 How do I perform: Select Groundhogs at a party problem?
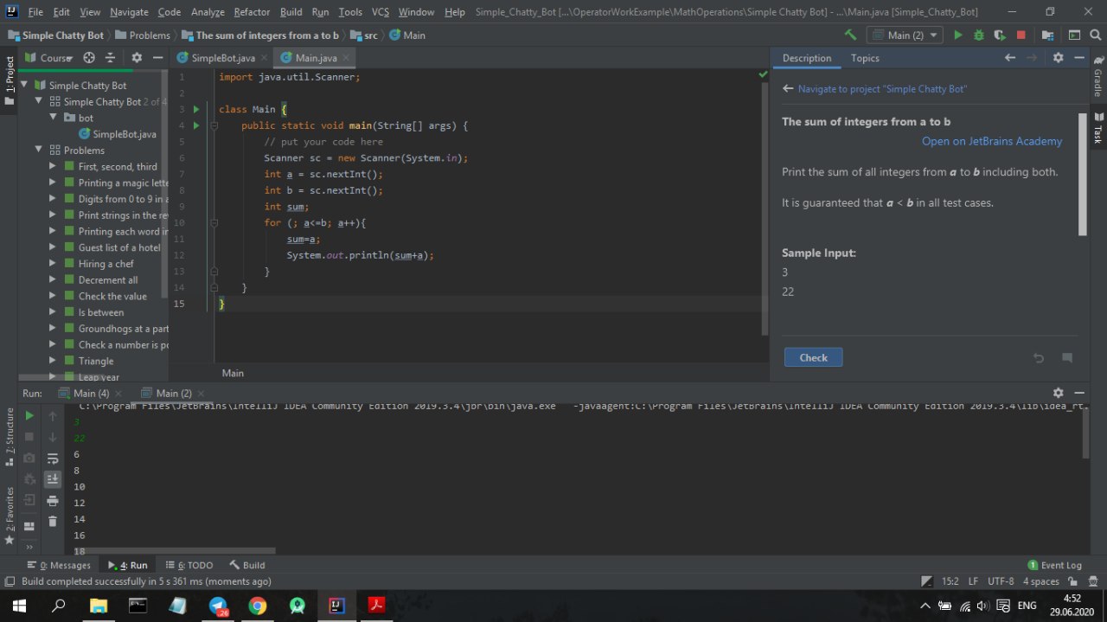[x=123, y=329]
